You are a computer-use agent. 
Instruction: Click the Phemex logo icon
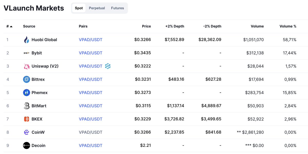pos(26,93)
